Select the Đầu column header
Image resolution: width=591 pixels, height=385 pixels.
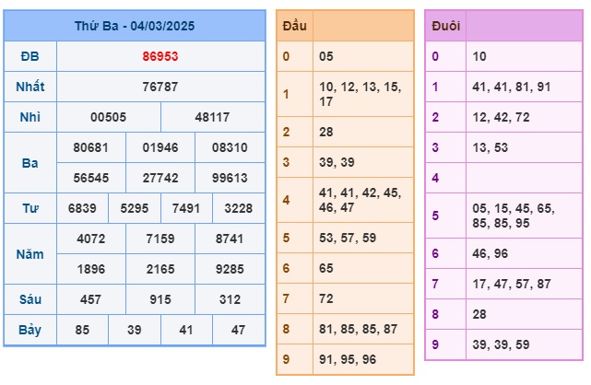[x=294, y=26]
